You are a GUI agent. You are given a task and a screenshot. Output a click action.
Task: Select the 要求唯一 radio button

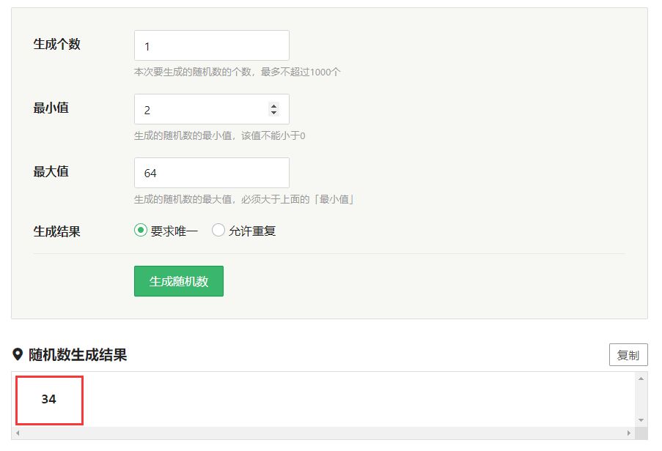141,230
